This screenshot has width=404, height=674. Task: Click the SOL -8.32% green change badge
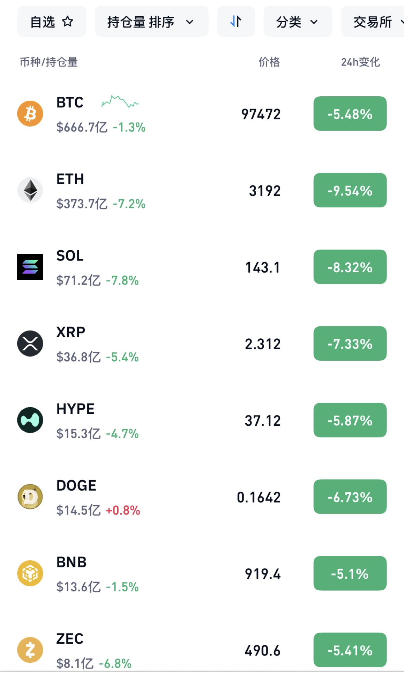tap(350, 267)
